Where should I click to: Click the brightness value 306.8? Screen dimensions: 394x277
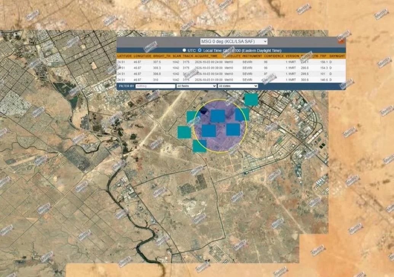tap(157, 74)
